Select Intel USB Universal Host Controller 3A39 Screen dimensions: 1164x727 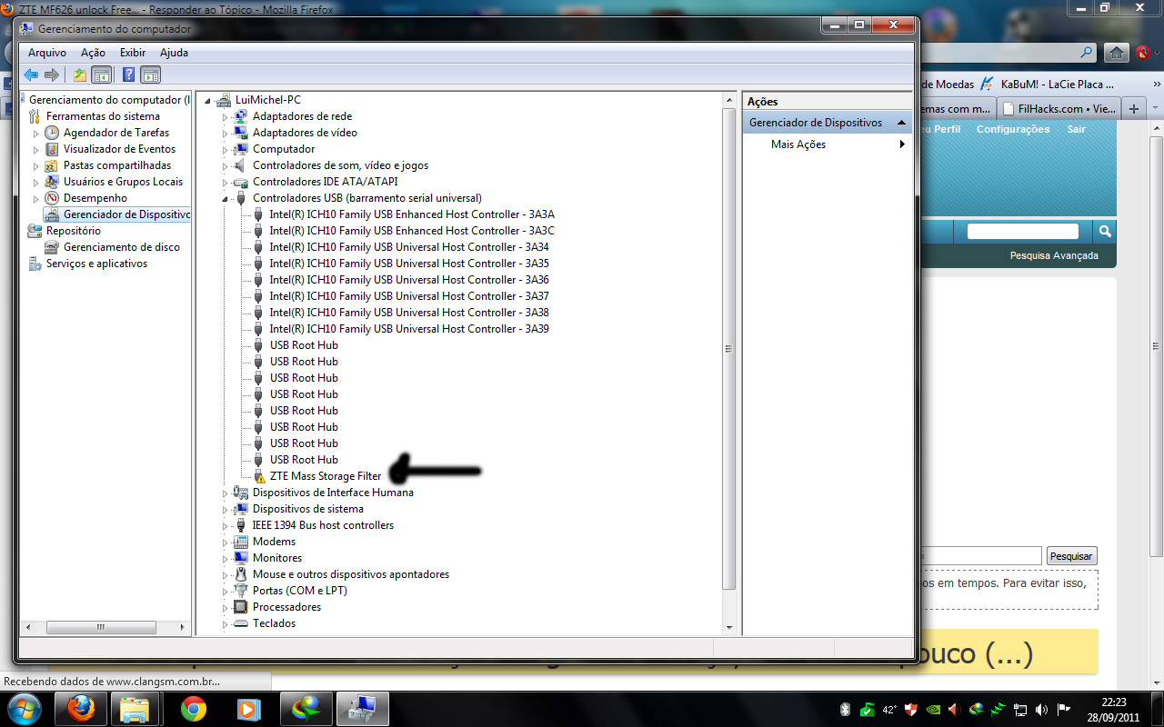[x=409, y=329]
